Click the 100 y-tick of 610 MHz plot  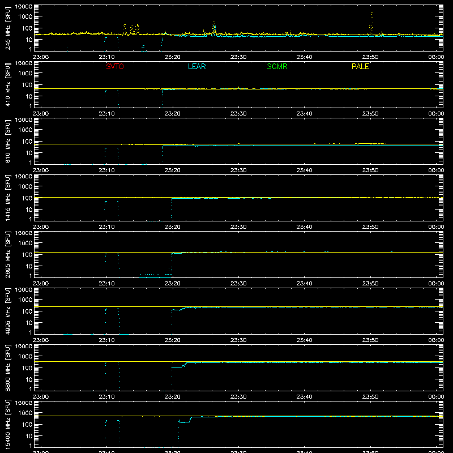coord(27,142)
